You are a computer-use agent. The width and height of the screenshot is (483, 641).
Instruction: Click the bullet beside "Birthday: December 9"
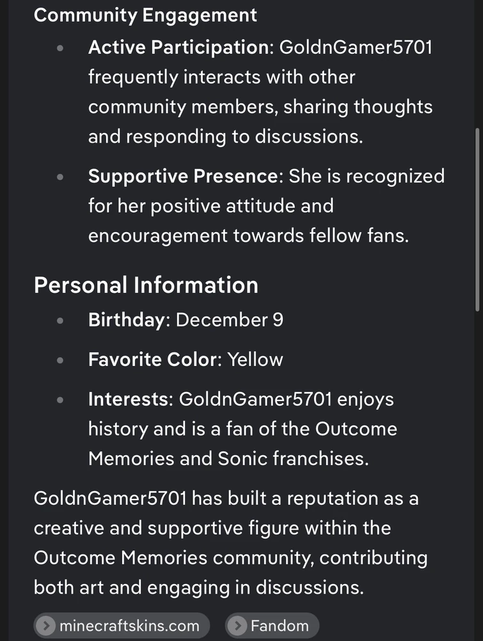(59, 320)
